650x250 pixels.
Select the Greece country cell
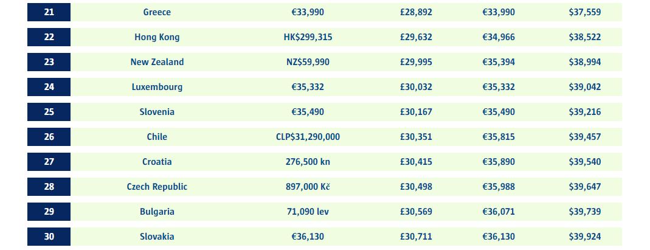tap(157, 12)
